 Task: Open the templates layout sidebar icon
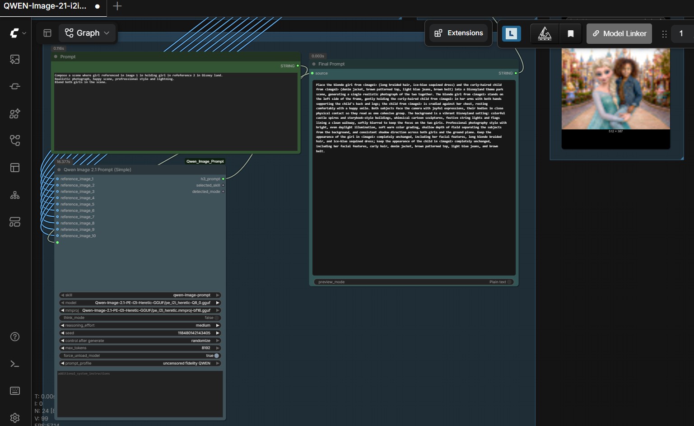pyautogui.click(x=15, y=168)
